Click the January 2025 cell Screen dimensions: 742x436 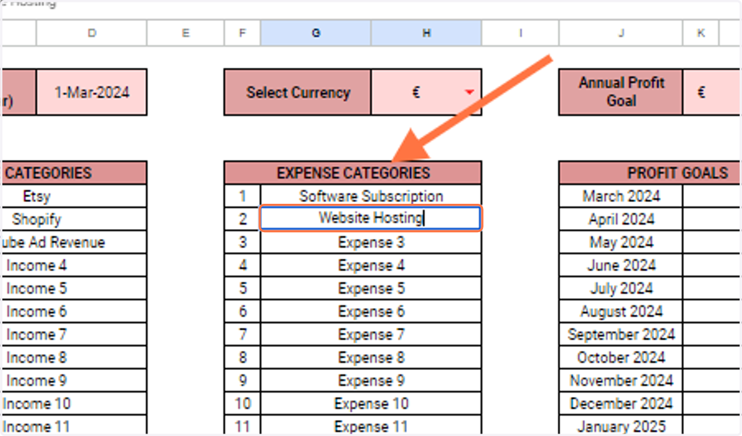point(621,426)
